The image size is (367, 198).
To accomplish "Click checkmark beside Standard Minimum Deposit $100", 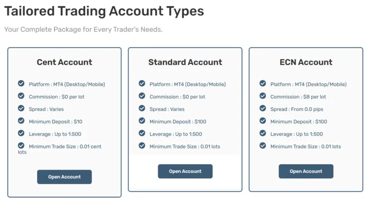I will [142, 121].
